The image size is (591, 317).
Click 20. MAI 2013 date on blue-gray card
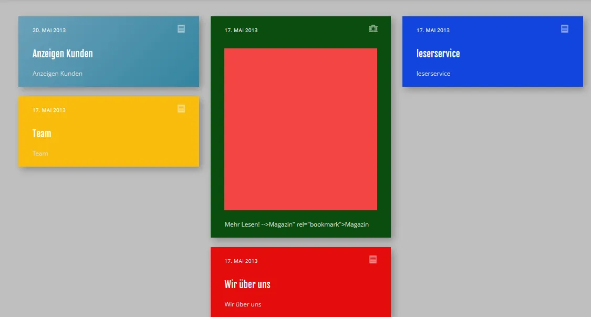tap(49, 30)
